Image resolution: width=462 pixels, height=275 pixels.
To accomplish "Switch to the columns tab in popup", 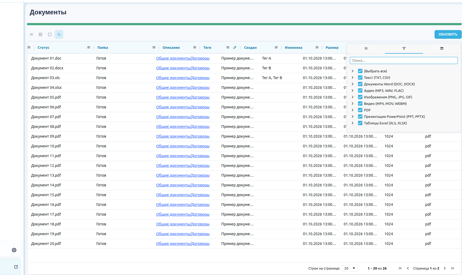I will coord(442,48).
